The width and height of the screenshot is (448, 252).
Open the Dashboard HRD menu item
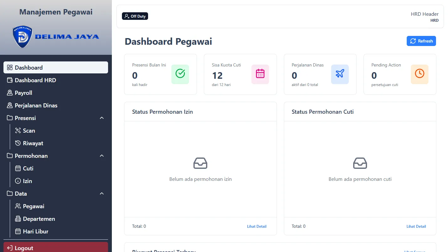[x=35, y=80]
